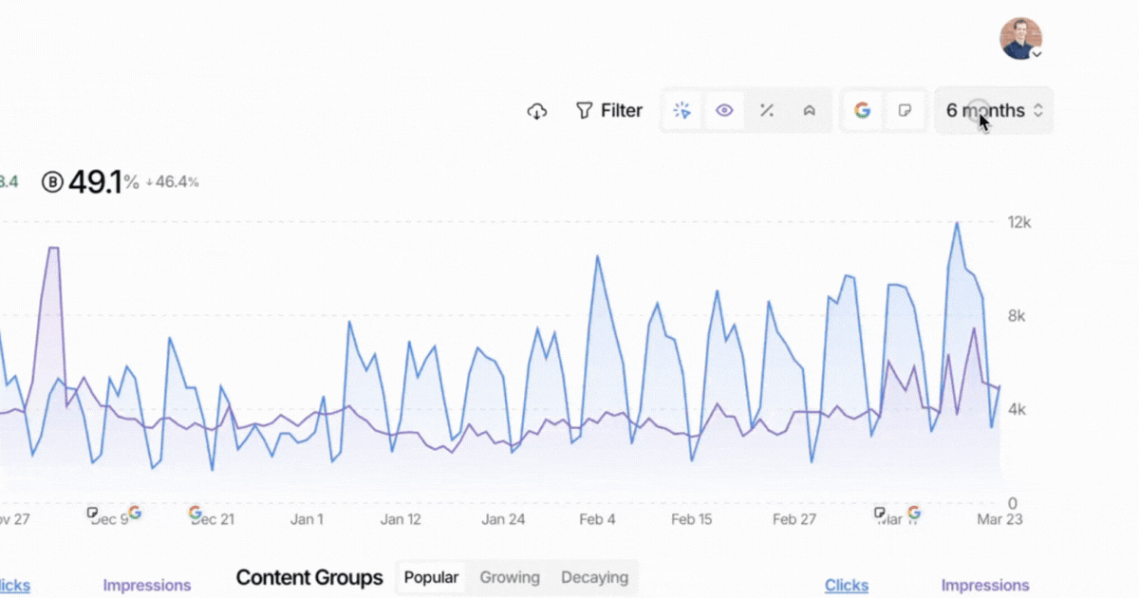Click the cloud download export icon
The height and width of the screenshot is (598, 1139).
pyautogui.click(x=537, y=111)
